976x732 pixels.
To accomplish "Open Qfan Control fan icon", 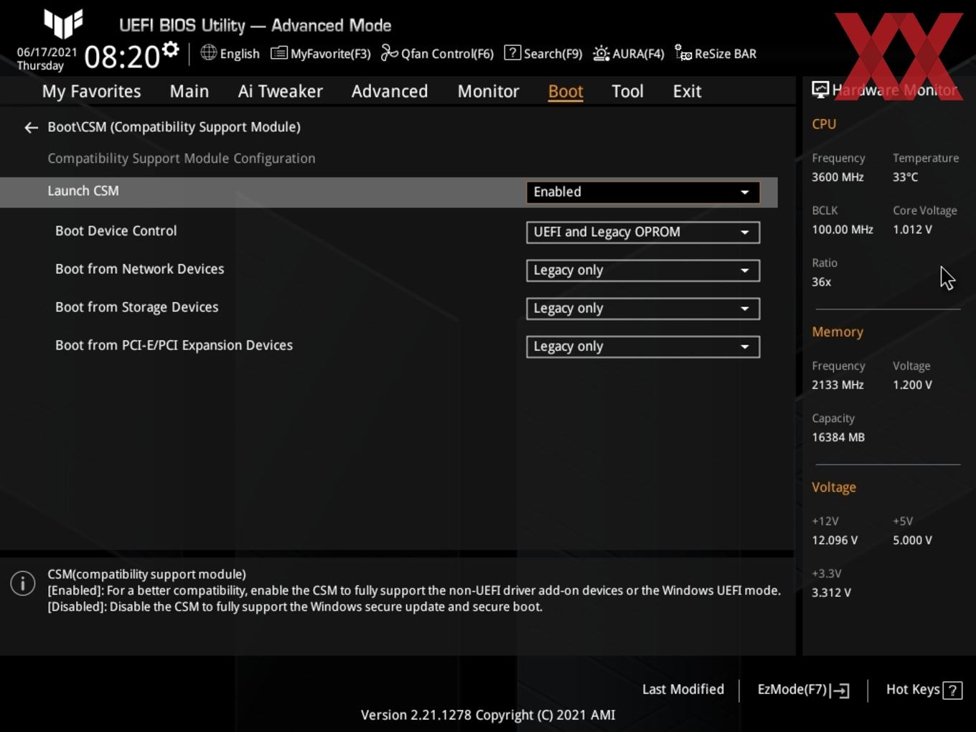I will point(389,53).
